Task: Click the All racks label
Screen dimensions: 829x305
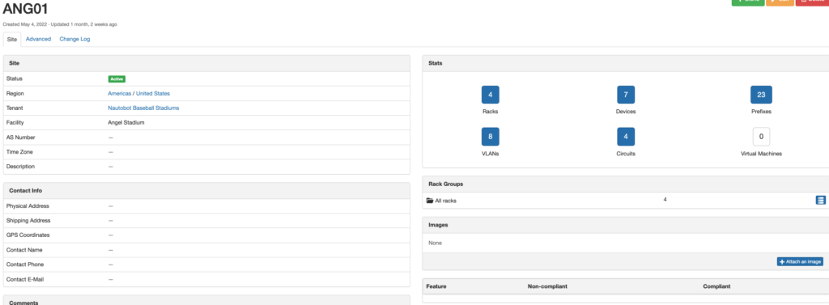Action: click(x=446, y=201)
